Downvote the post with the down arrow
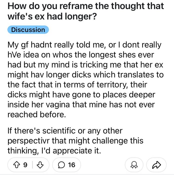 coord(39,165)
